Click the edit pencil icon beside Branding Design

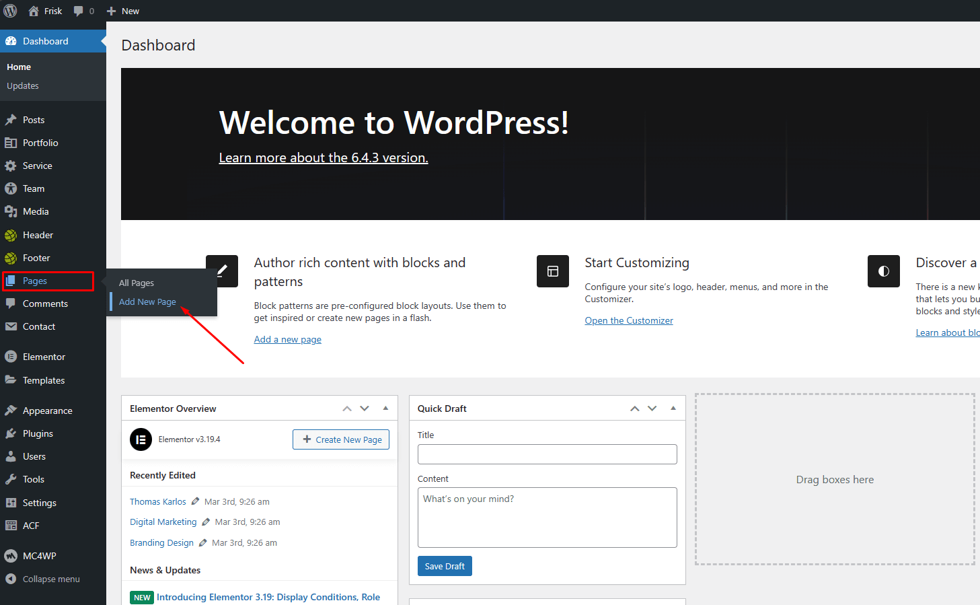click(202, 542)
